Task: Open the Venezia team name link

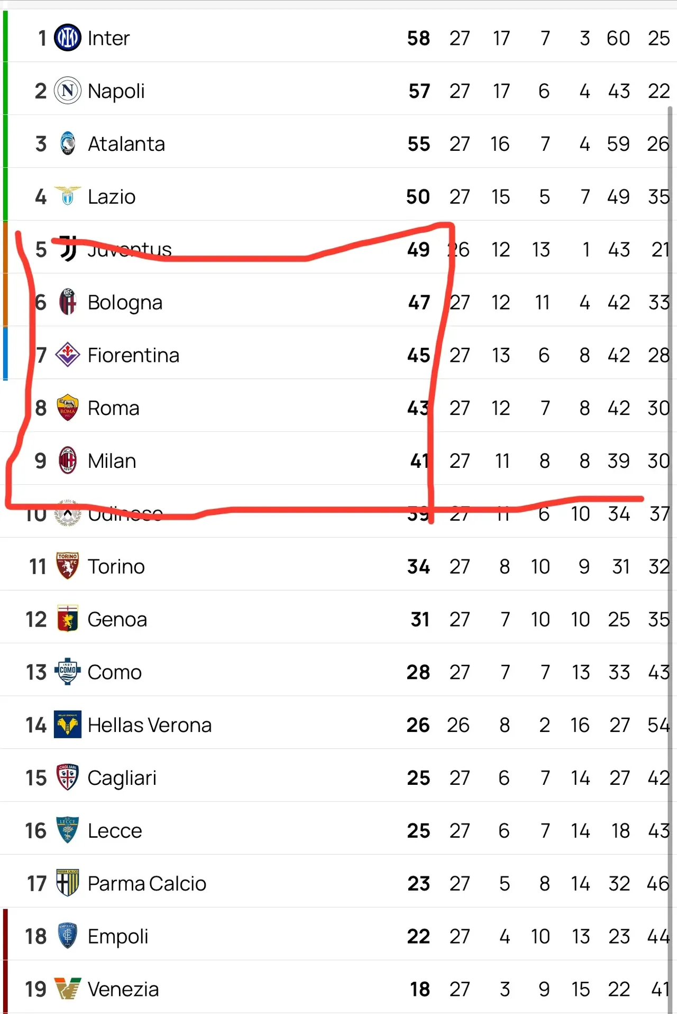Action: [x=123, y=989]
